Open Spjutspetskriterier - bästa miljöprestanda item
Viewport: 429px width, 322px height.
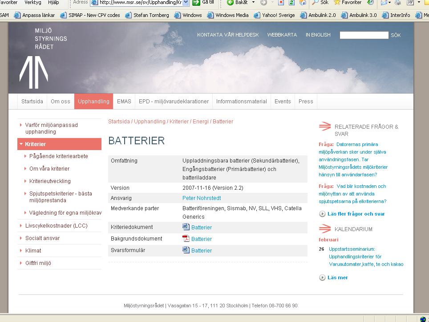(x=61, y=197)
